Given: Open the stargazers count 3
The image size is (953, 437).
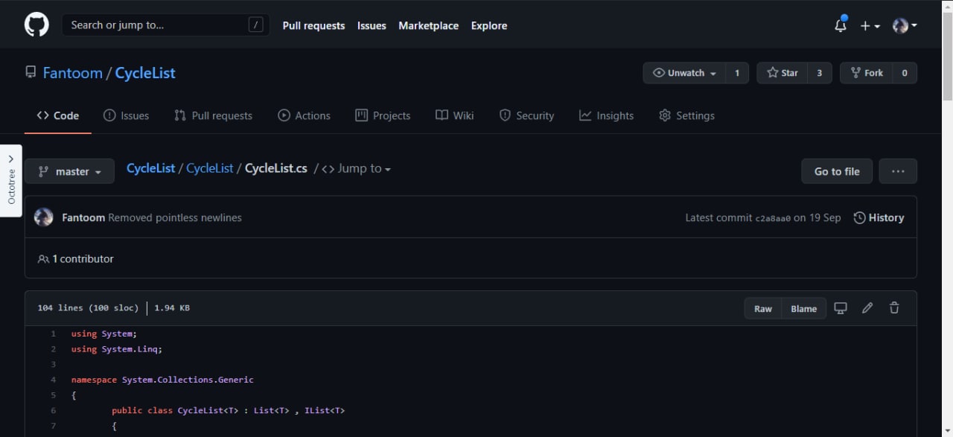Looking at the screenshot, I should pyautogui.click(x=820, y=73).
